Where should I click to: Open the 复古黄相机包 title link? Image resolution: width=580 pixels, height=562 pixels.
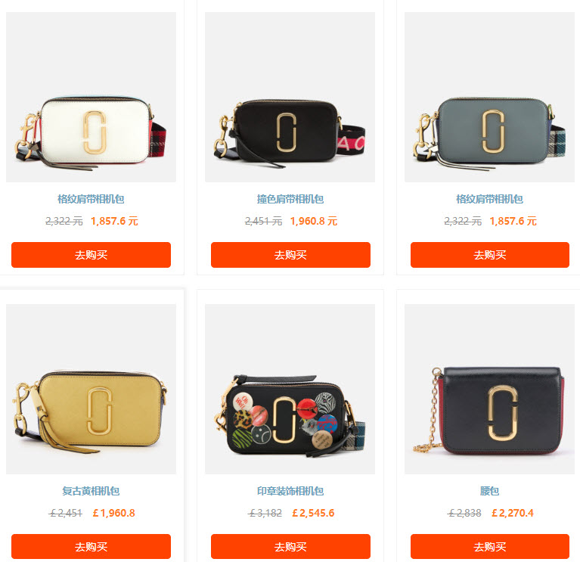coord(91,491)
